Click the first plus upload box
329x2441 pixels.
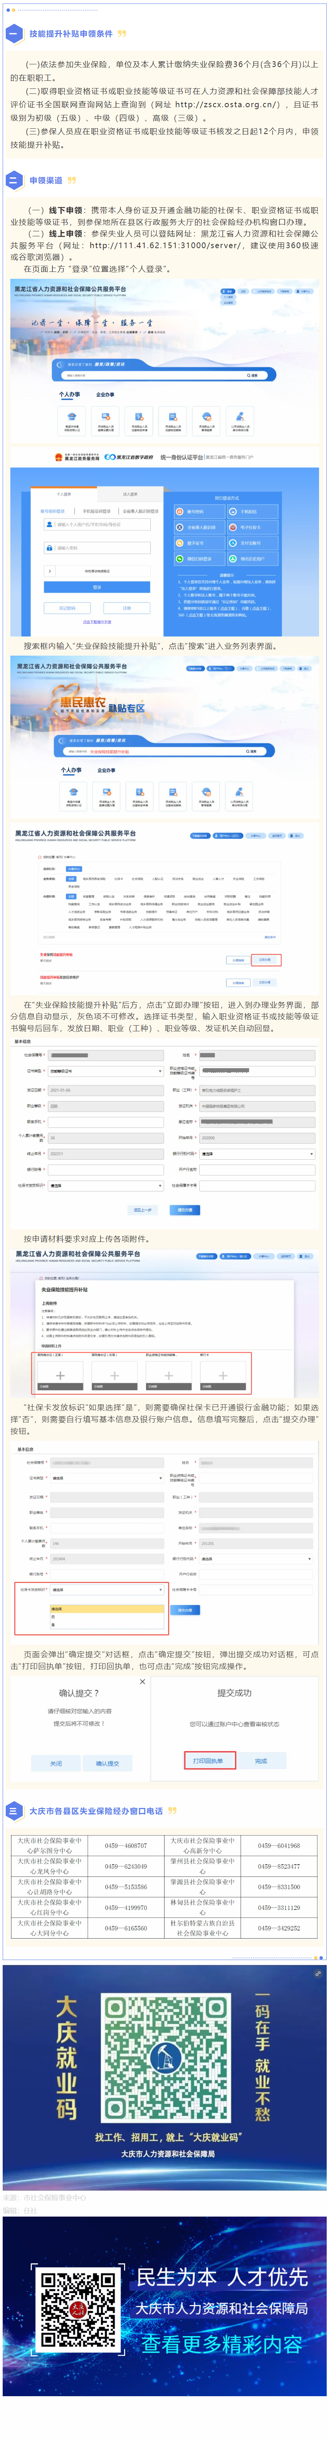pyautogui.click(x=60, y=1375)
